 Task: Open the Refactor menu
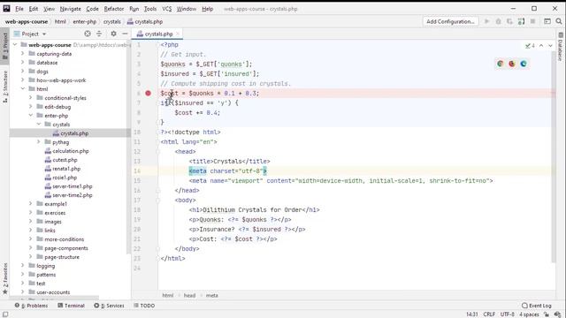pos(114,9)
